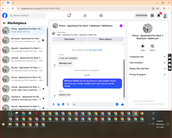Bookmark this page with star icon

click(158, 9)
